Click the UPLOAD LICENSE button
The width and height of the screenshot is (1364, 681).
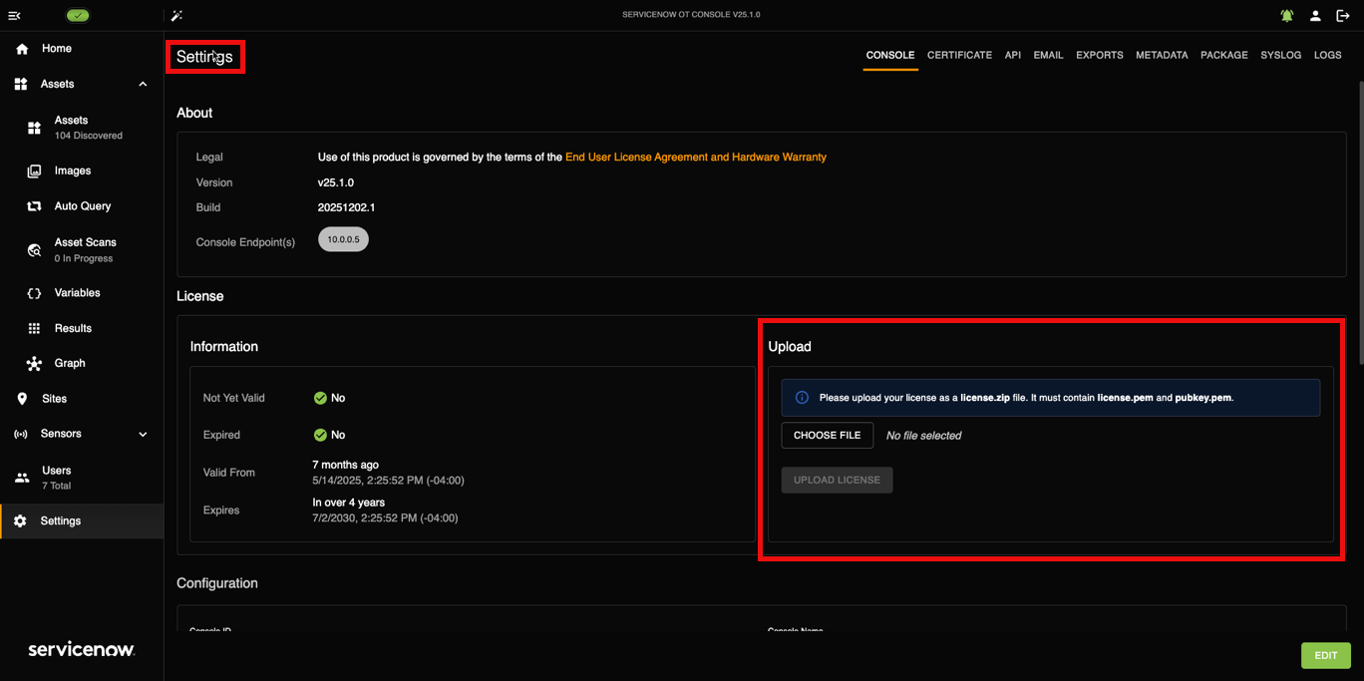[x=837, y=481]
